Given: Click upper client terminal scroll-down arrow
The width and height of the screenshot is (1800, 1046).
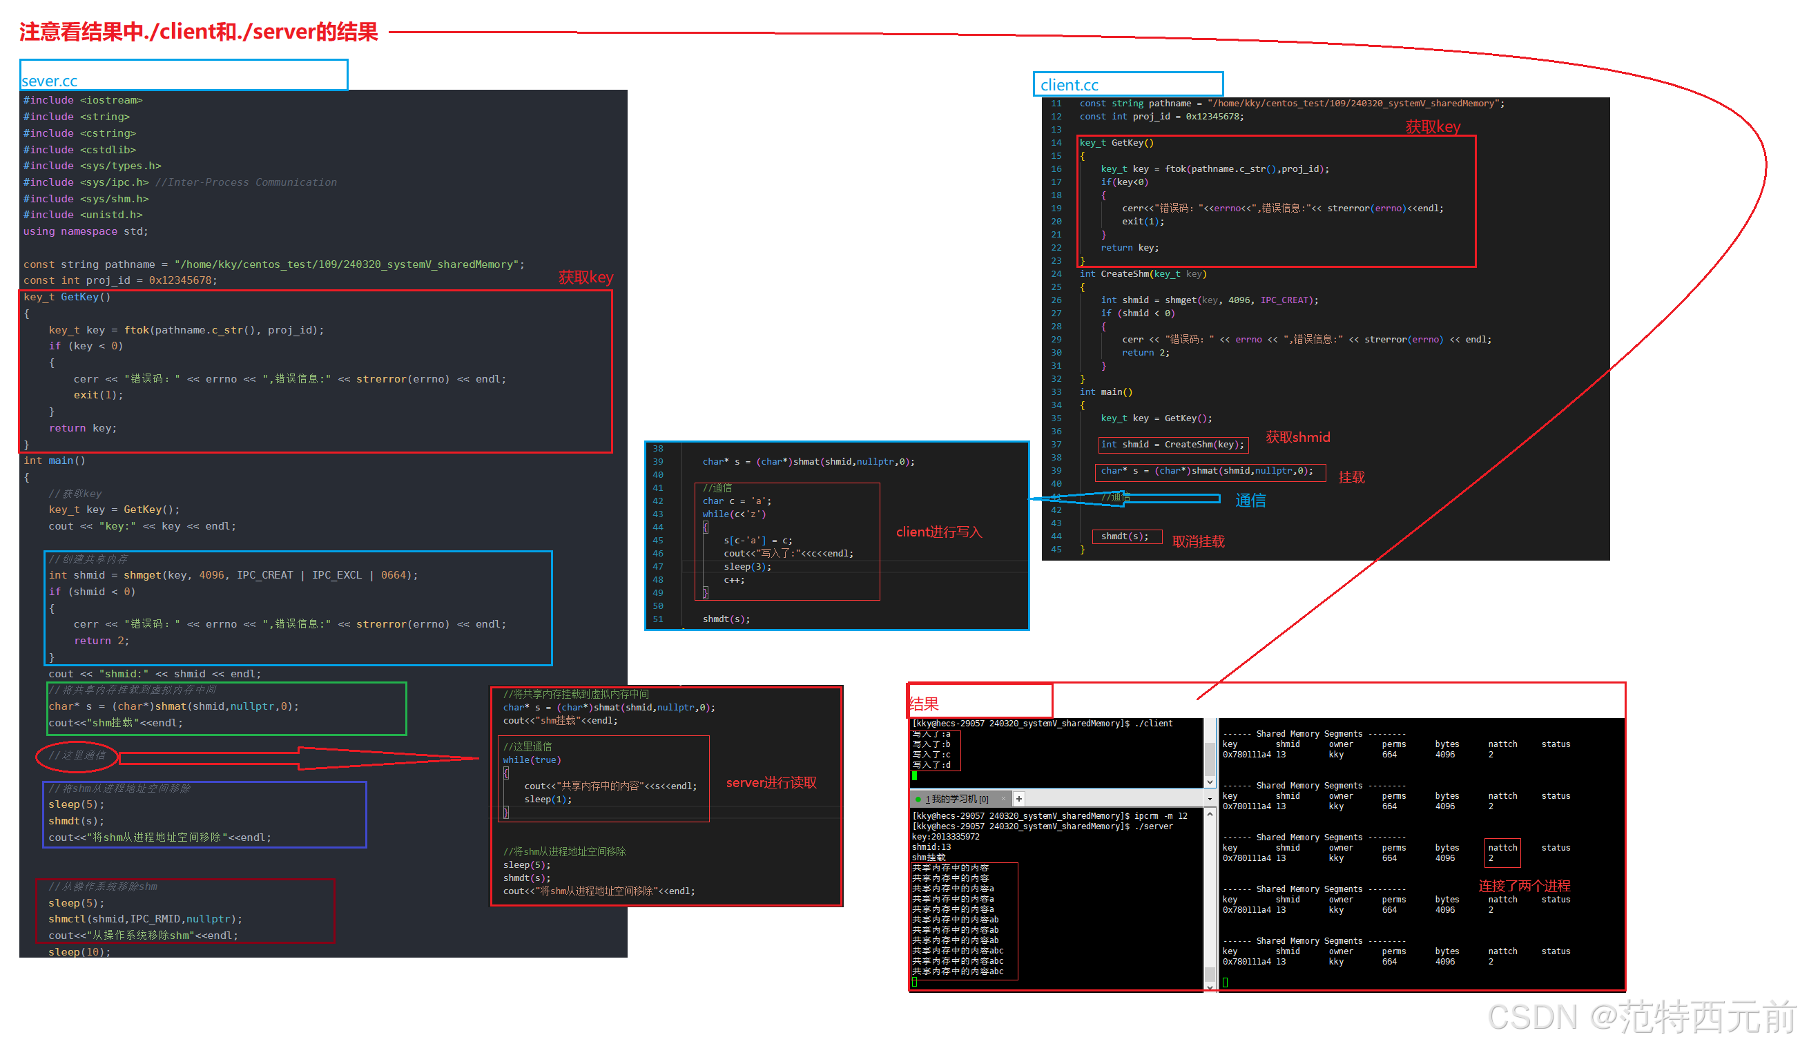Looking at the screenshot, I should coord(1210,782).
